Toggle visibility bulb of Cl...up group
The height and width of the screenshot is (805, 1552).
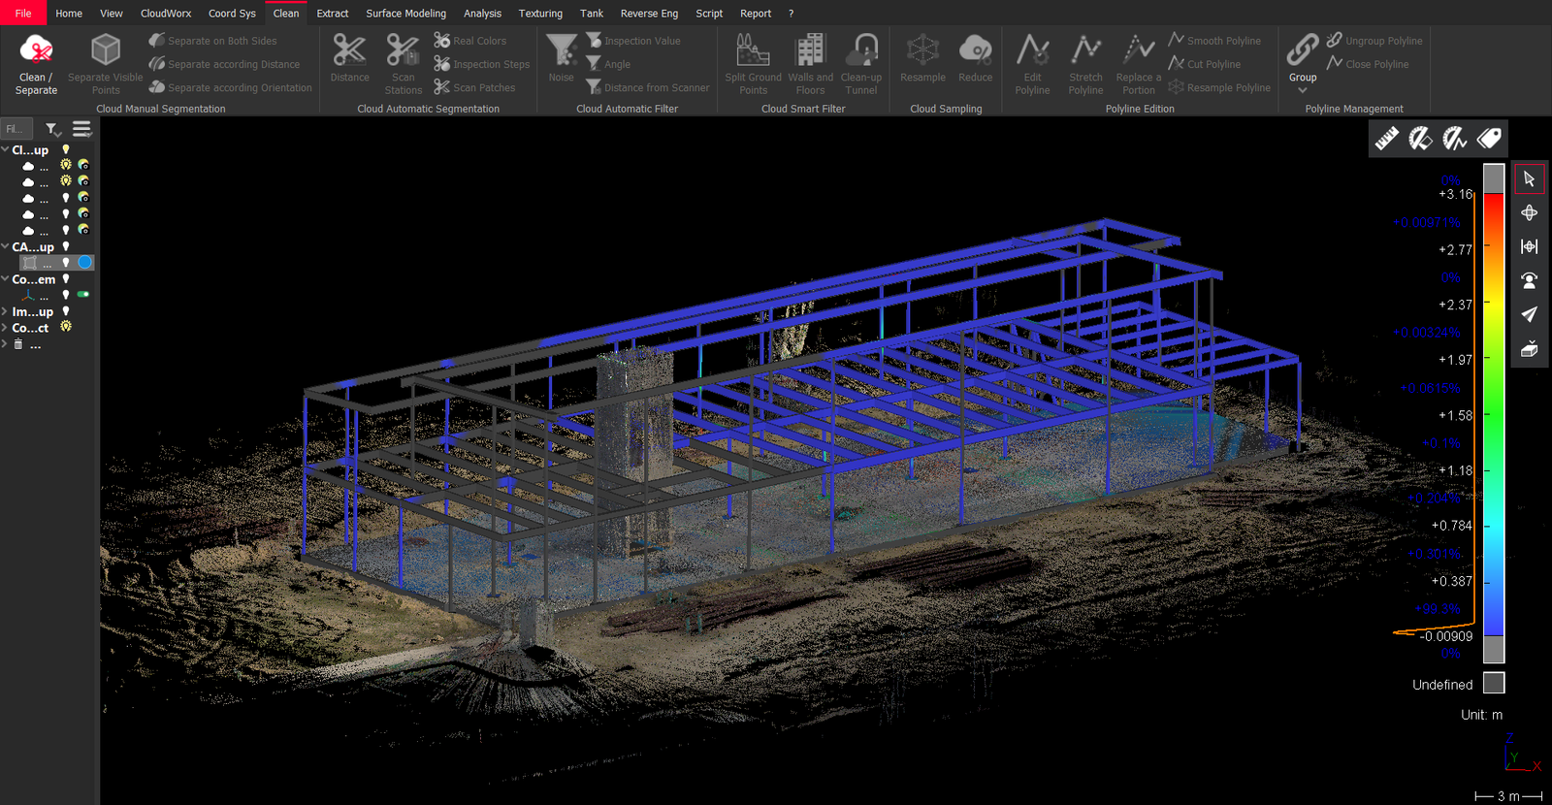coord(66,149)
